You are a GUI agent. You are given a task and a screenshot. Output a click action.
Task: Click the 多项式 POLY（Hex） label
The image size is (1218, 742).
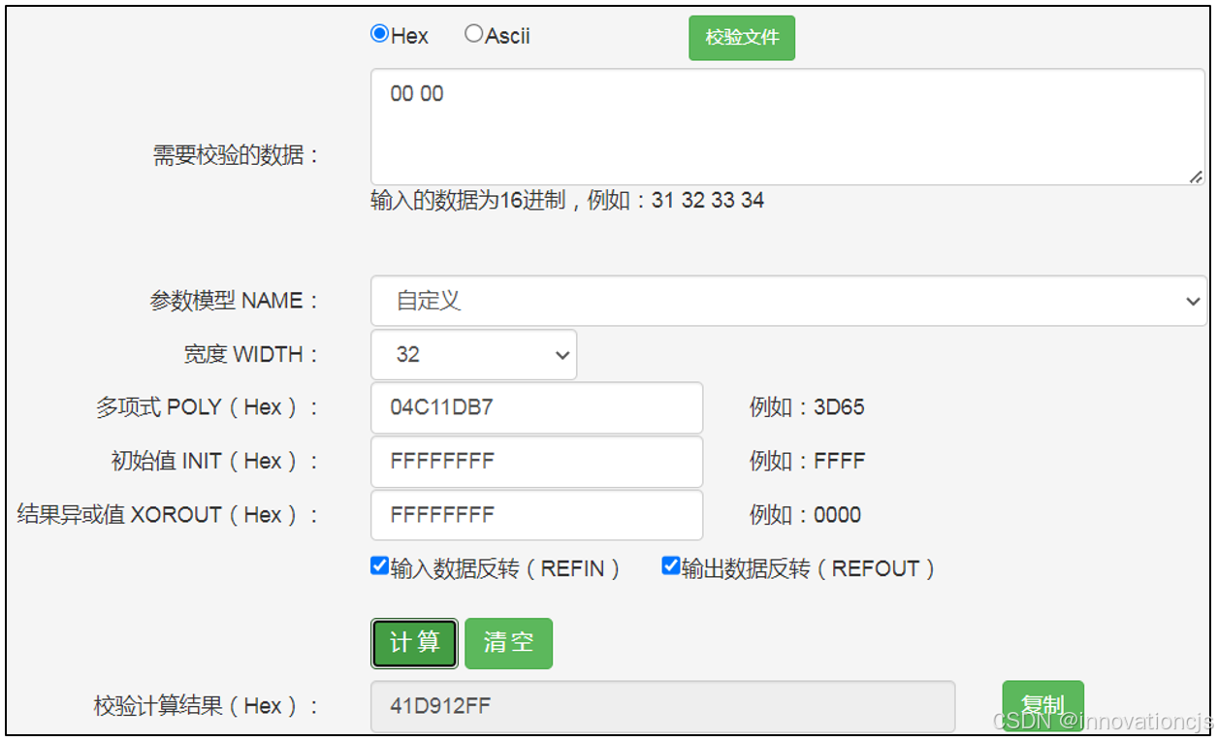pyautogui.click(x=207, y=408)
